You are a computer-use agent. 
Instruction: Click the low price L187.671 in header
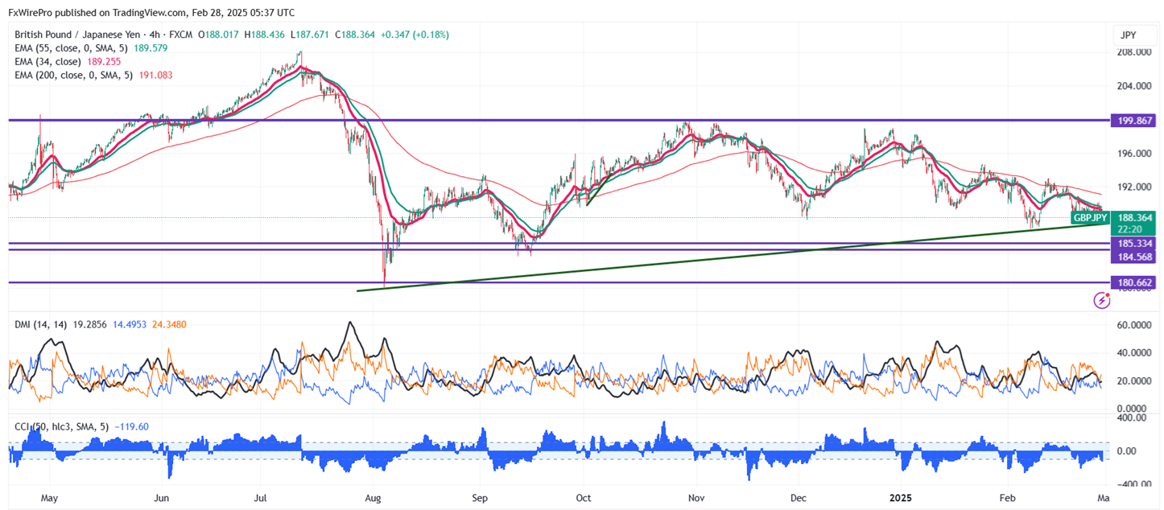pos(308,35)
